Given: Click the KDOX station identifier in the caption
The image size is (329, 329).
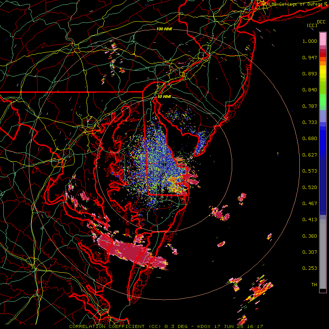Looking at the screenshot, I should [204, 326].
